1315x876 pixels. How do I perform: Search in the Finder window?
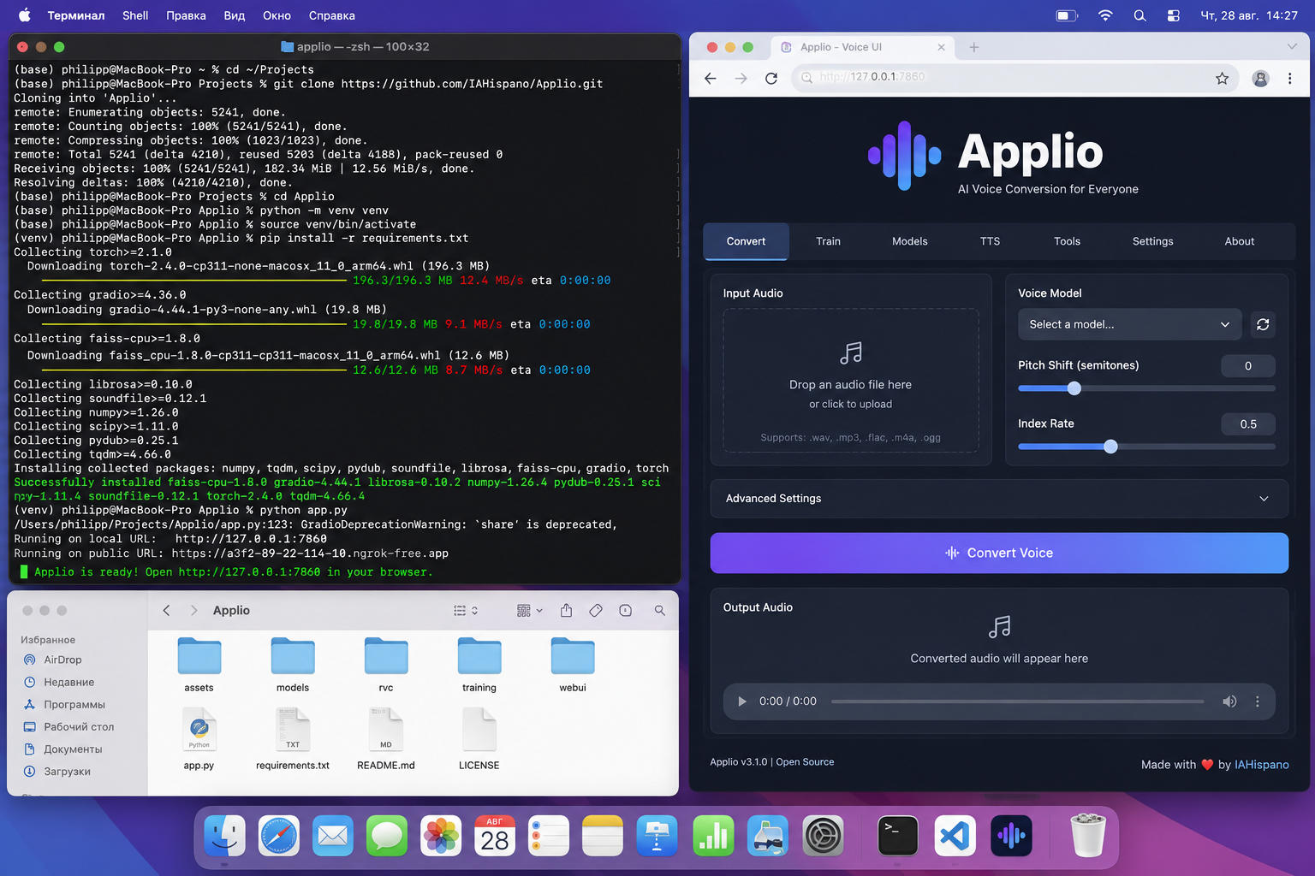(659, 610)
